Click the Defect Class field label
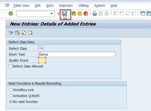The width and height of the screenshot is (151, 111). pyautogui.click(x=18, y=48)
